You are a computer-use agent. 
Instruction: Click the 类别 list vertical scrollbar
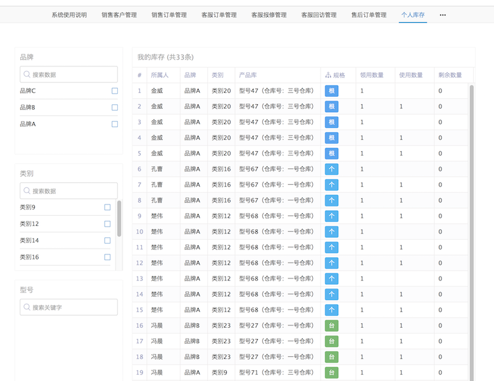(x=118, y=218)
